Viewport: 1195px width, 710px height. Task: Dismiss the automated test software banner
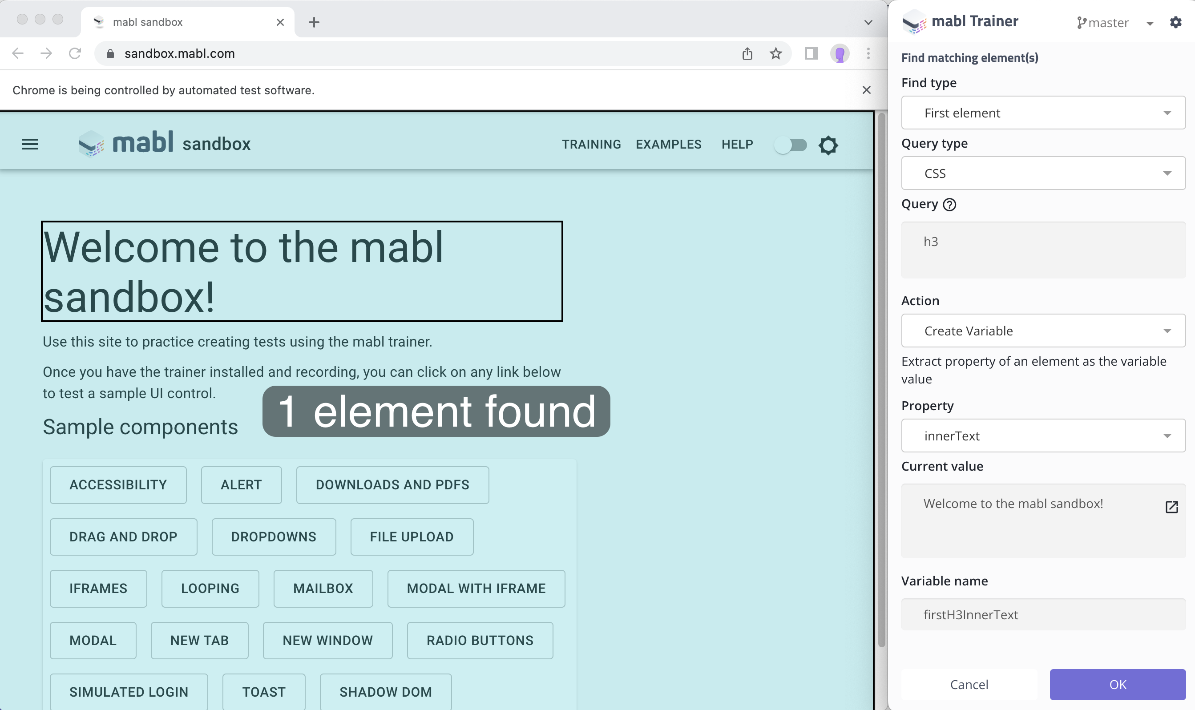866,90
